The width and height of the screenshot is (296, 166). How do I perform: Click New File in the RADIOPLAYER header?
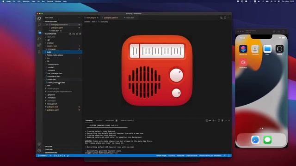coord(70,34)
